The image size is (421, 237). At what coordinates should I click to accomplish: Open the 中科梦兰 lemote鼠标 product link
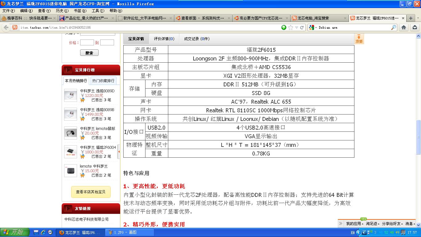(x=98, y=129)
